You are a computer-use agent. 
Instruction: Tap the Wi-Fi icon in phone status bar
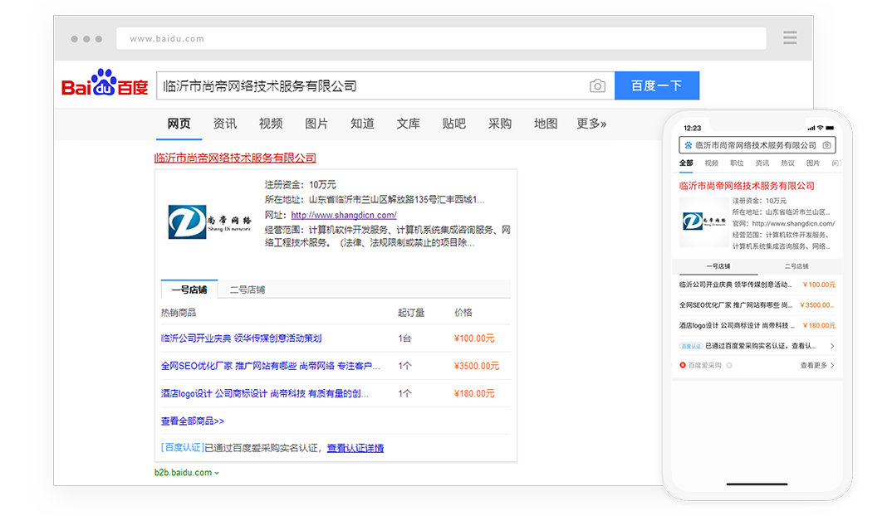point(821,128)
